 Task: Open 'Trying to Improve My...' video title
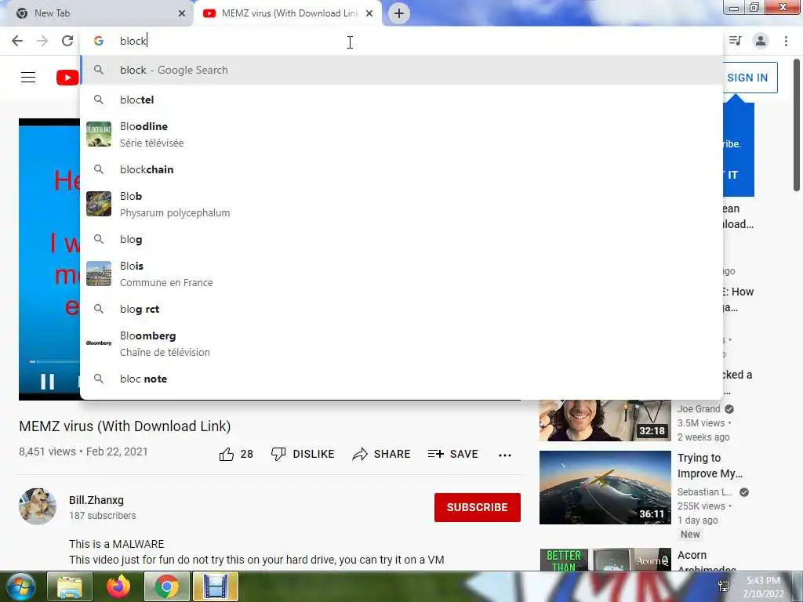(710, 466)
